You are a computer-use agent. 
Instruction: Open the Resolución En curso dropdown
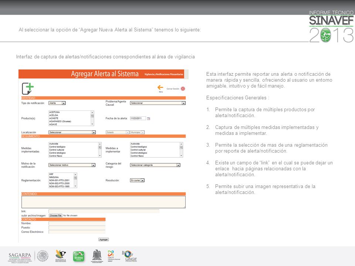pyautogui.click(x=137, y=180)
